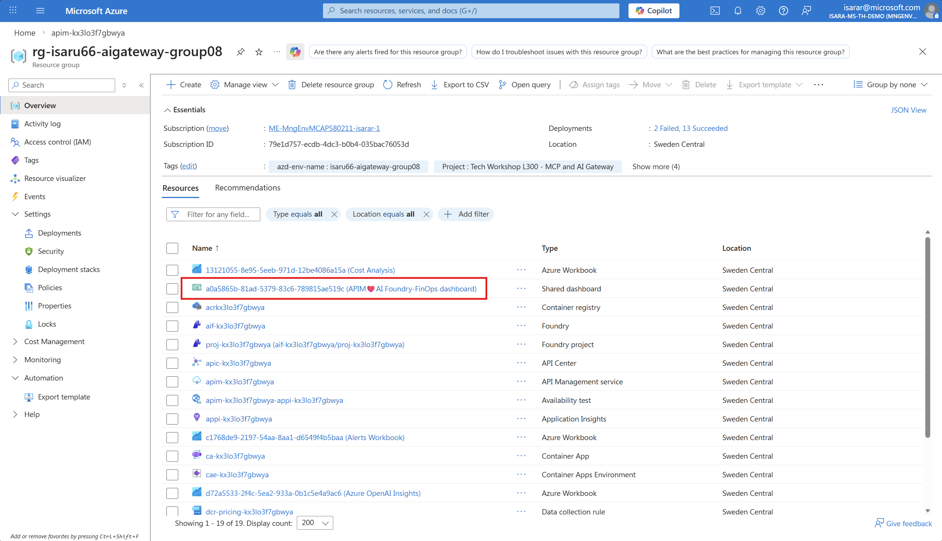Select checkbox for apic-kx3lo3f7gbwya row

(x=172, y=363)
